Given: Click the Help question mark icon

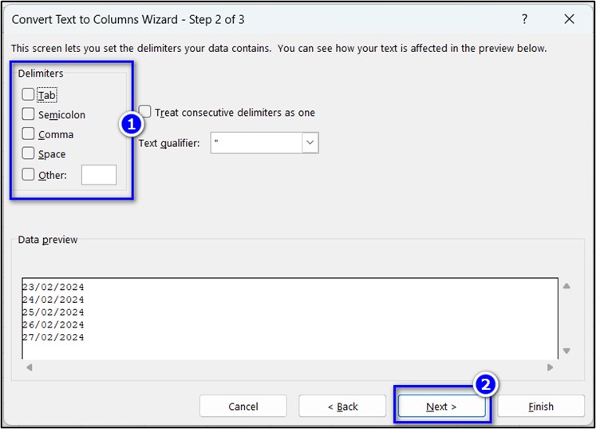Looking at the screenshot, I should coord(524,19).
